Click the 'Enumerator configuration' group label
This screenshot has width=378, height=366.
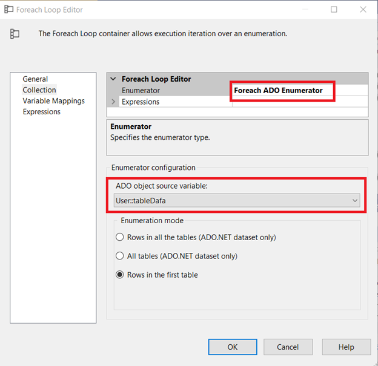point(153,168)
